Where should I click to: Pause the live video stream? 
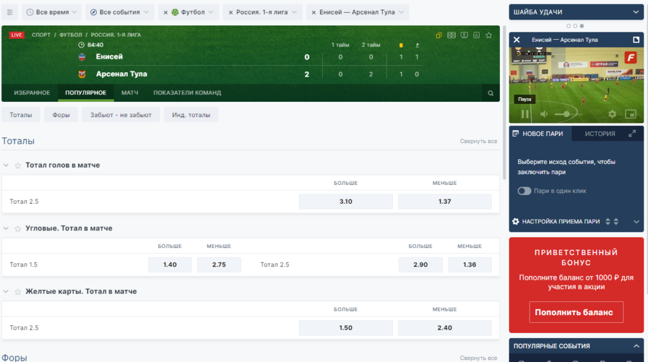tap(525, 114)
